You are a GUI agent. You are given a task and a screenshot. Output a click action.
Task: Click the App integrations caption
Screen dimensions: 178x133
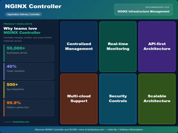(15, 89)
